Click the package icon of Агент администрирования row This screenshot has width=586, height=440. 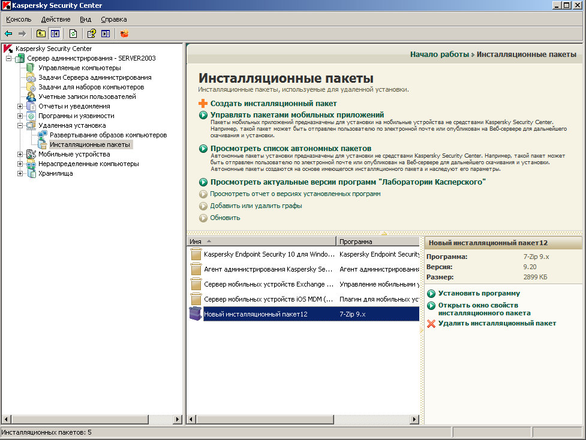(x=196, y=269)
